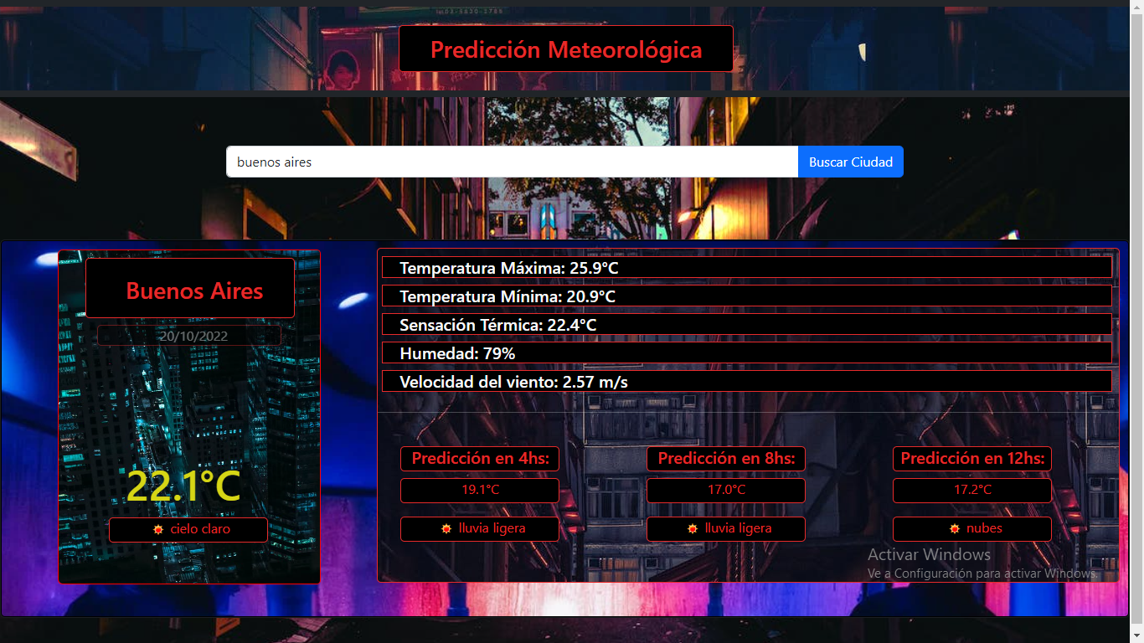Click the 22.1°C current temperature
The height and width of the screenshot is (643, 1144).
coord(183,484)
